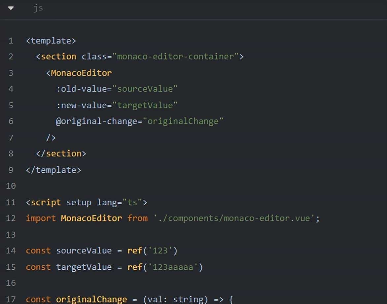
Task: Click 'section' tag name on line 2
Action: coord(58,56)
